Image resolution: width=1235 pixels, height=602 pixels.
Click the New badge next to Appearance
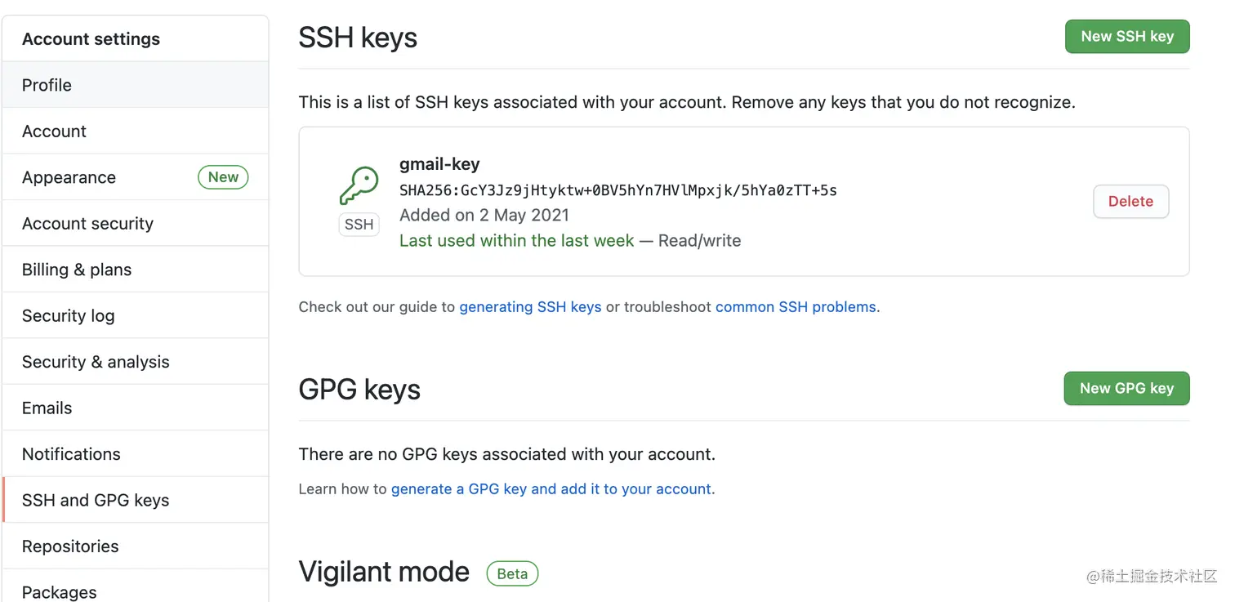223,177
